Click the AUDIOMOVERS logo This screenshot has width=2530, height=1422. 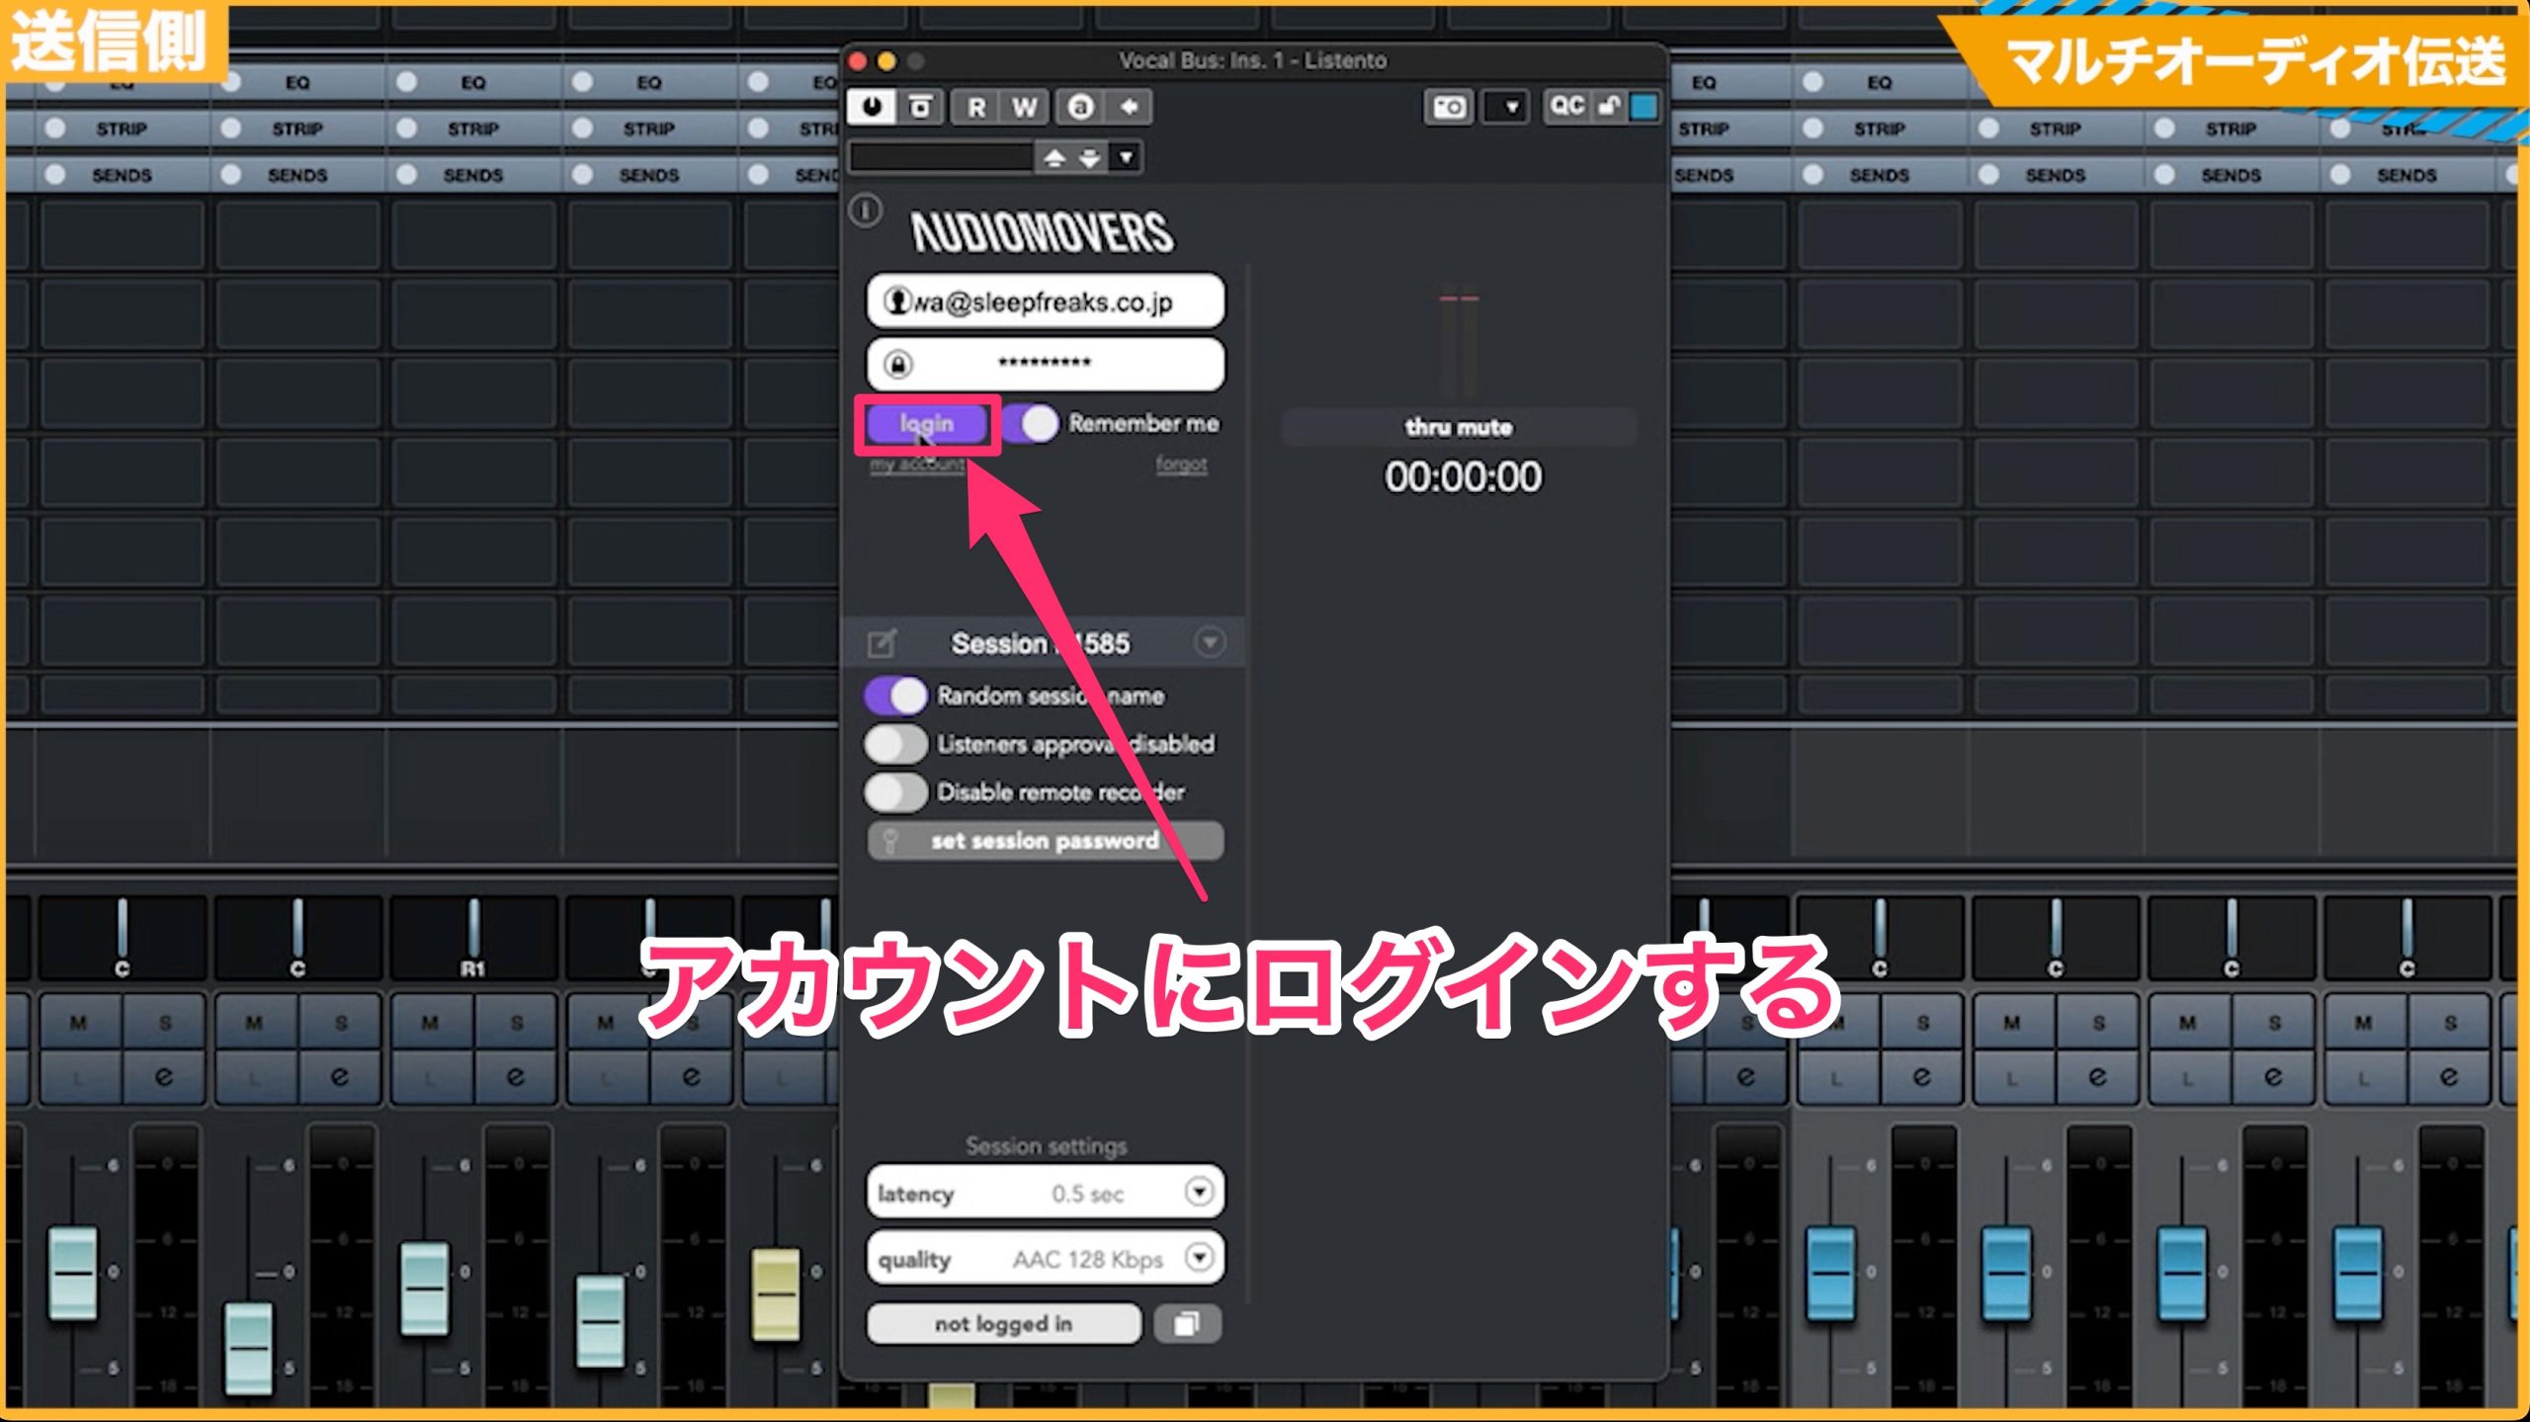pyautogui.click(x=1042, y=232)
